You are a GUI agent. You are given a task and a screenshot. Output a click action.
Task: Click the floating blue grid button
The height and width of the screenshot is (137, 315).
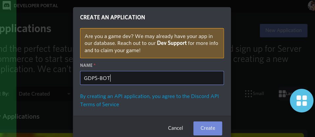pyautogui.click(x=302, y=101)
